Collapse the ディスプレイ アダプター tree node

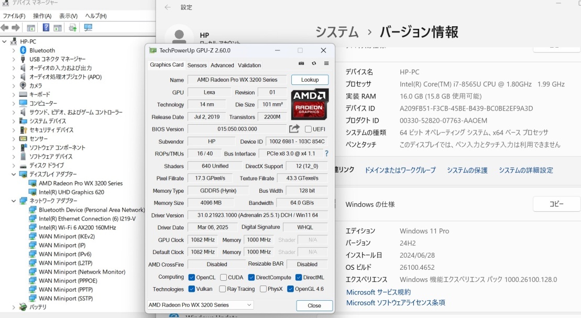14,174
